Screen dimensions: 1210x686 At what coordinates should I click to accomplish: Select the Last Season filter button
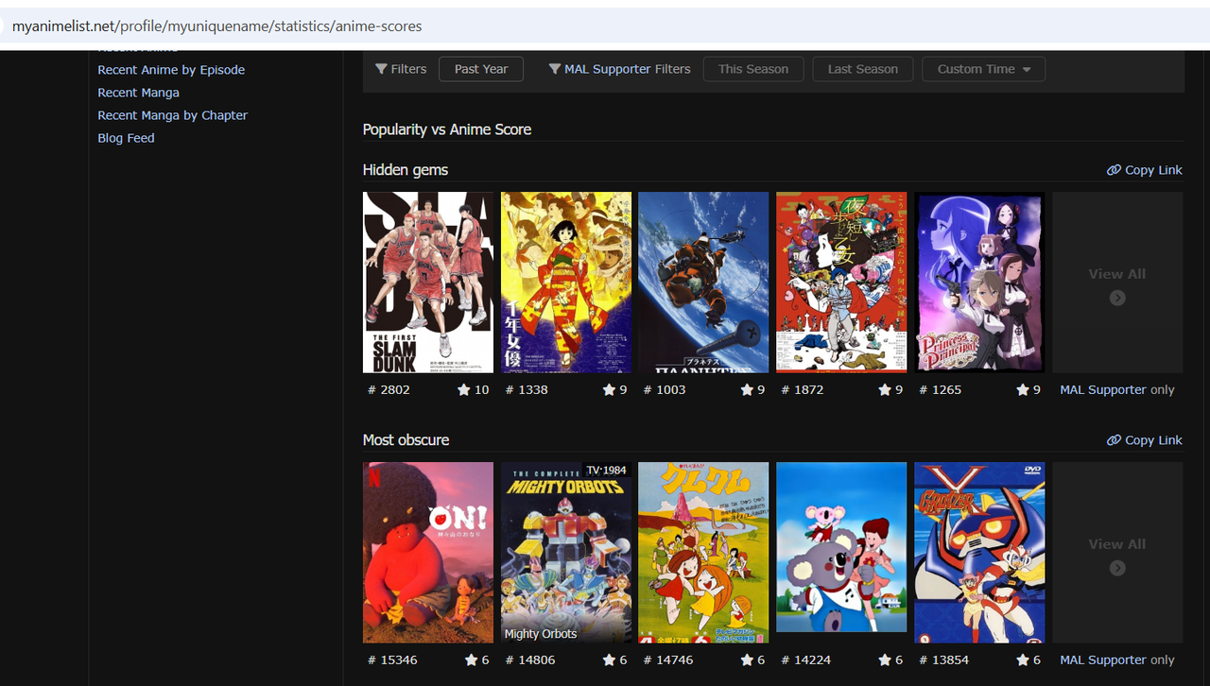click(863, 69)
